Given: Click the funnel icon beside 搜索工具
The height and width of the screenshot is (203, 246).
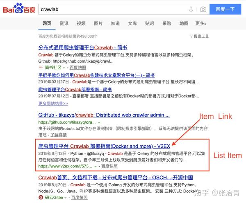Looking at the screenshot, I should click(x=191, y=36).
